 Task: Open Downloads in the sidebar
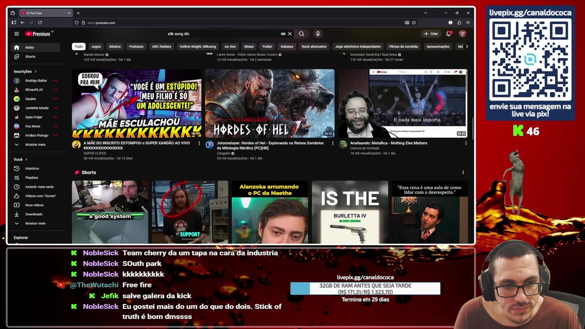click(x=36, y=214)
